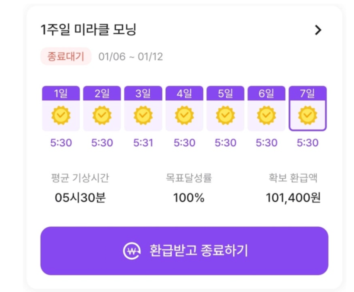Image resolution: width=354 pixels, height=292 pixels.
Task: Tap the day 6일 sun achievement stamp
Action: [266, 115]
